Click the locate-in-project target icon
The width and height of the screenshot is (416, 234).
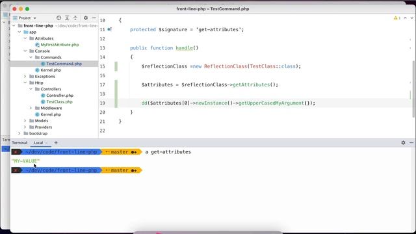[x=59, y=18]
